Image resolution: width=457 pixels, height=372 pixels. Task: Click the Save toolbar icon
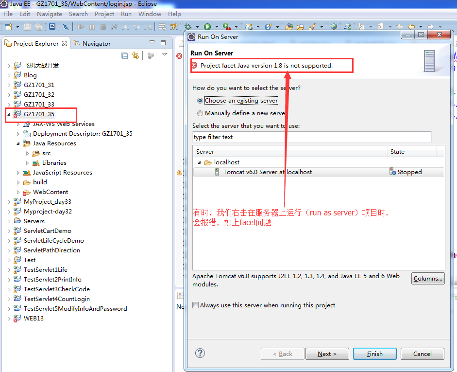pos(27,27)
